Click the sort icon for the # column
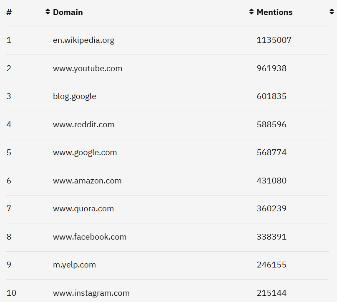 click(x=48, y=12)
